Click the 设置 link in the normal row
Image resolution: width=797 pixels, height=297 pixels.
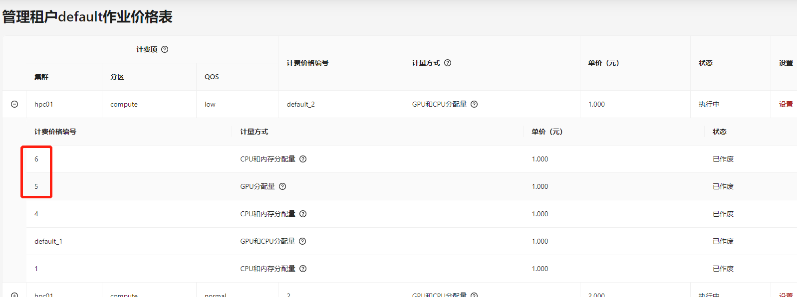pos(786,295)
